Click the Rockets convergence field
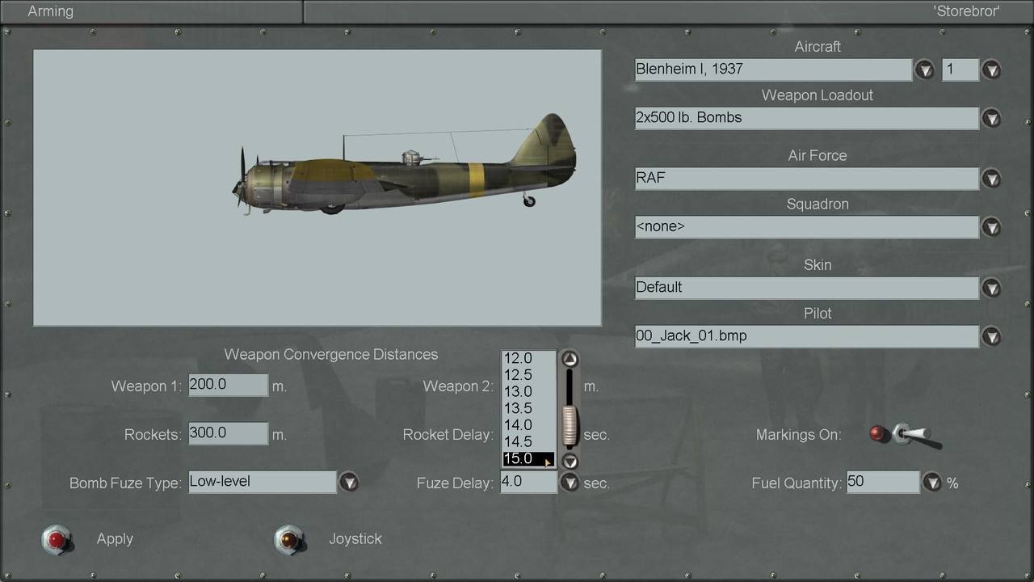 pos(228,433)
